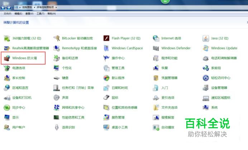
Task: Open the 用户帐户 link
Action: [x=19, y=127]
